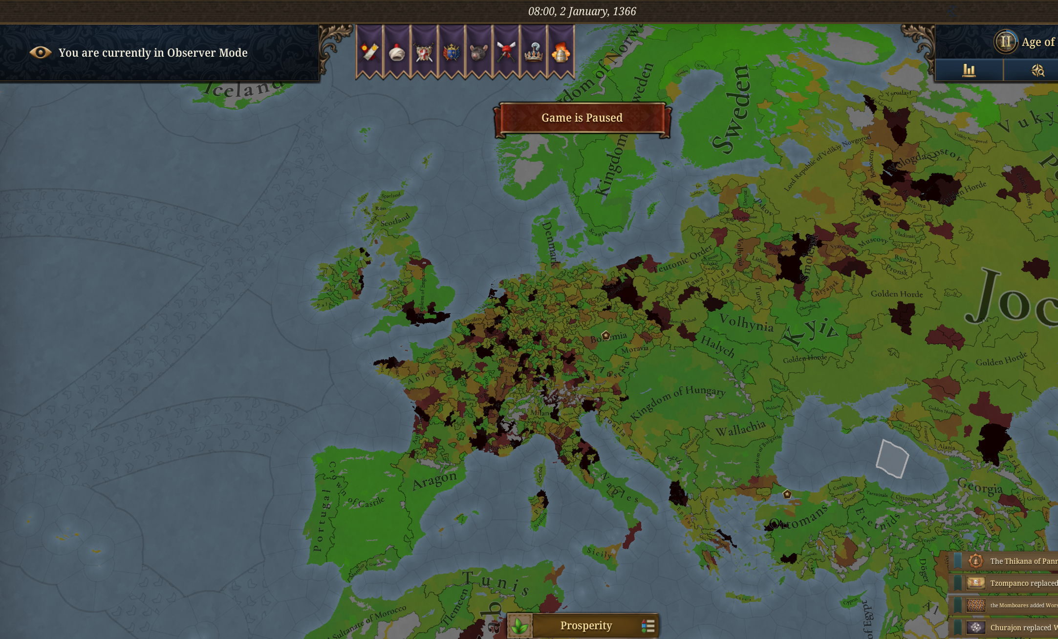Open the compass search find icon
This screenshot has height=639, width=1058.
click(1037, 70)
